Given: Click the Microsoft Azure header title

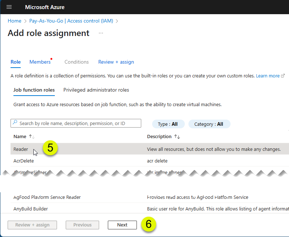Looking at the screenshot, I should coord(45,7).
